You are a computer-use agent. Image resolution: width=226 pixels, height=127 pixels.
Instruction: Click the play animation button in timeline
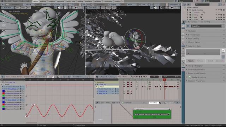click(142, 77)
